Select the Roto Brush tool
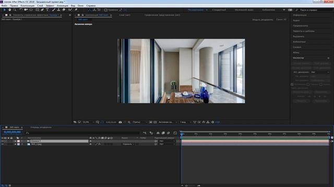The height and width of the screenshot is (187, 334). coord(70,10)
